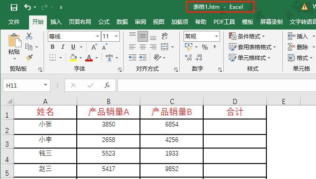Viewport: 316px width, 179px height.
Task: Undo the last action
Action: pyautogui.click(x=28, y=7)
